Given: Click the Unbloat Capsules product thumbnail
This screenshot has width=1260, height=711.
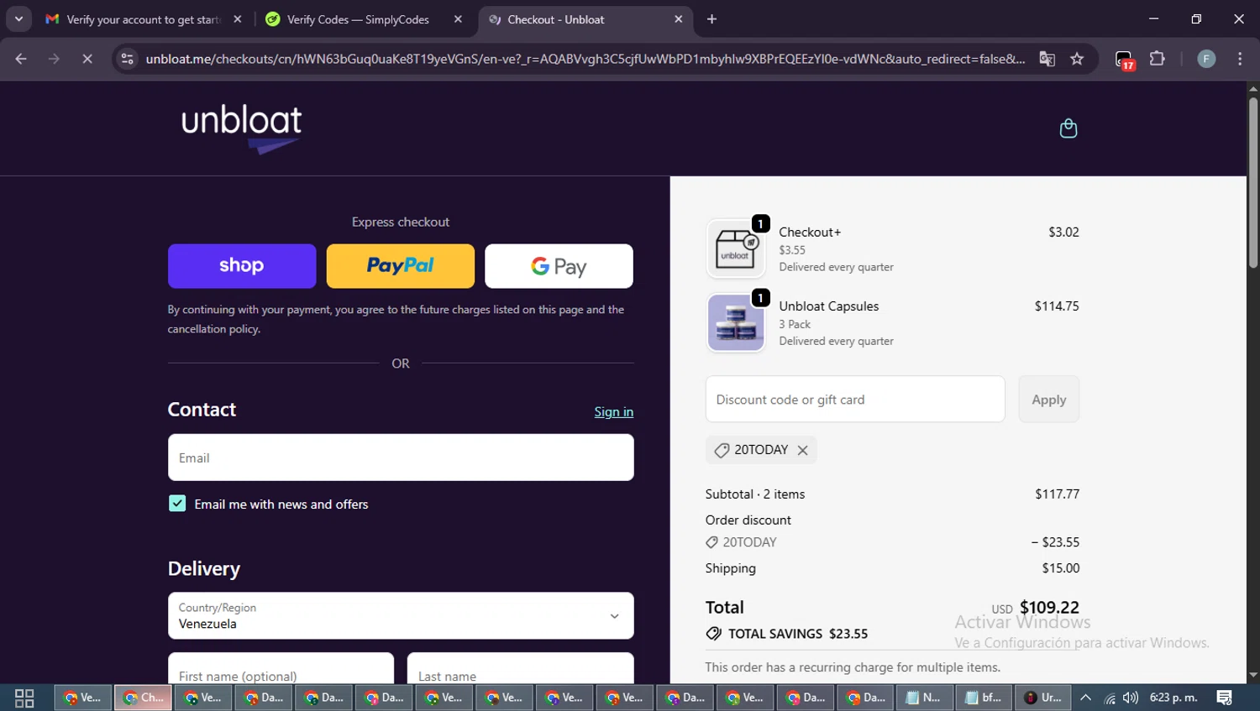Looking at the screenshot, I should (x=735, y=322).
